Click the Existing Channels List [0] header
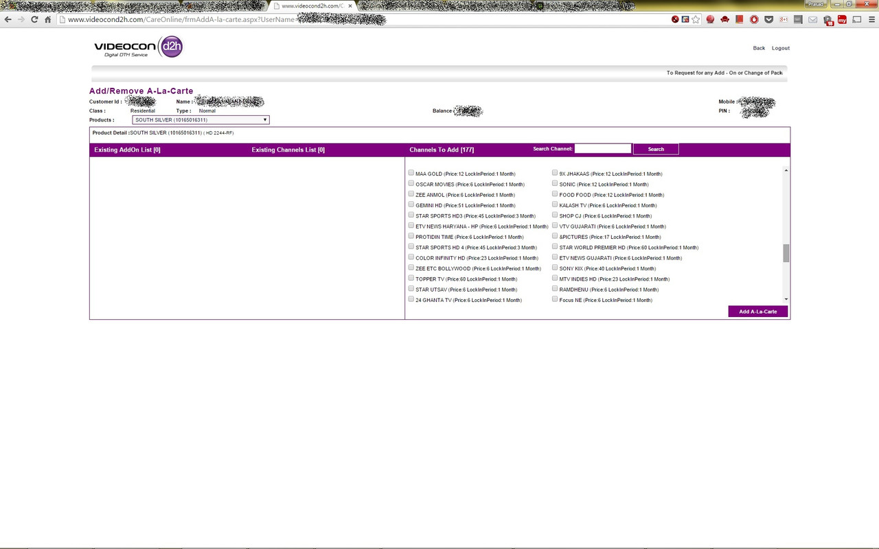Viewport: 879px width, 549px height. tap(288, 150)
